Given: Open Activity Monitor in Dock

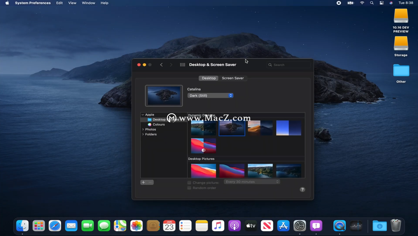Looking at the screenshot, I should click(356, 226).
